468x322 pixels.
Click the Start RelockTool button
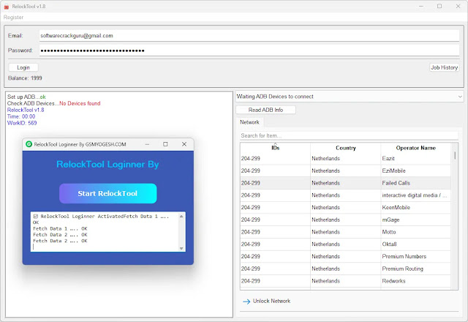(108, 193)
